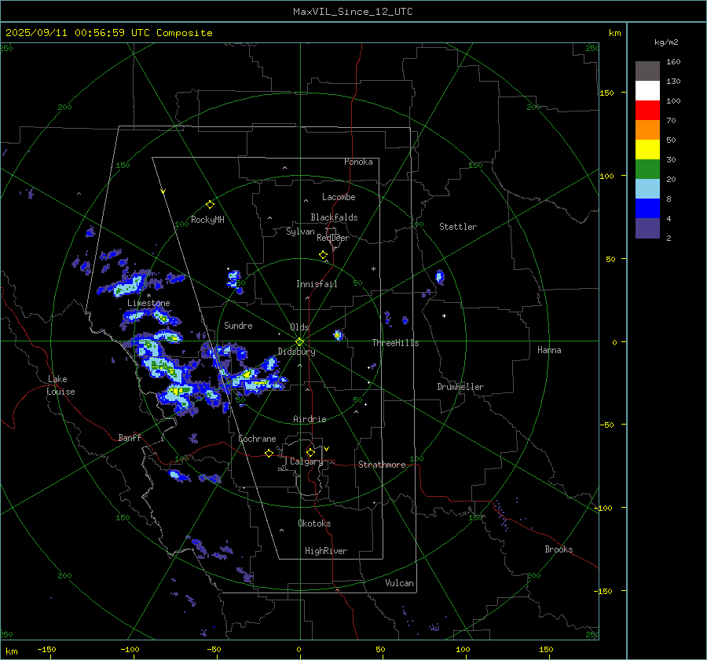This screenshot has height=660, width=707.
Task: Click the Innisfail city label
Action: [317, 284]
